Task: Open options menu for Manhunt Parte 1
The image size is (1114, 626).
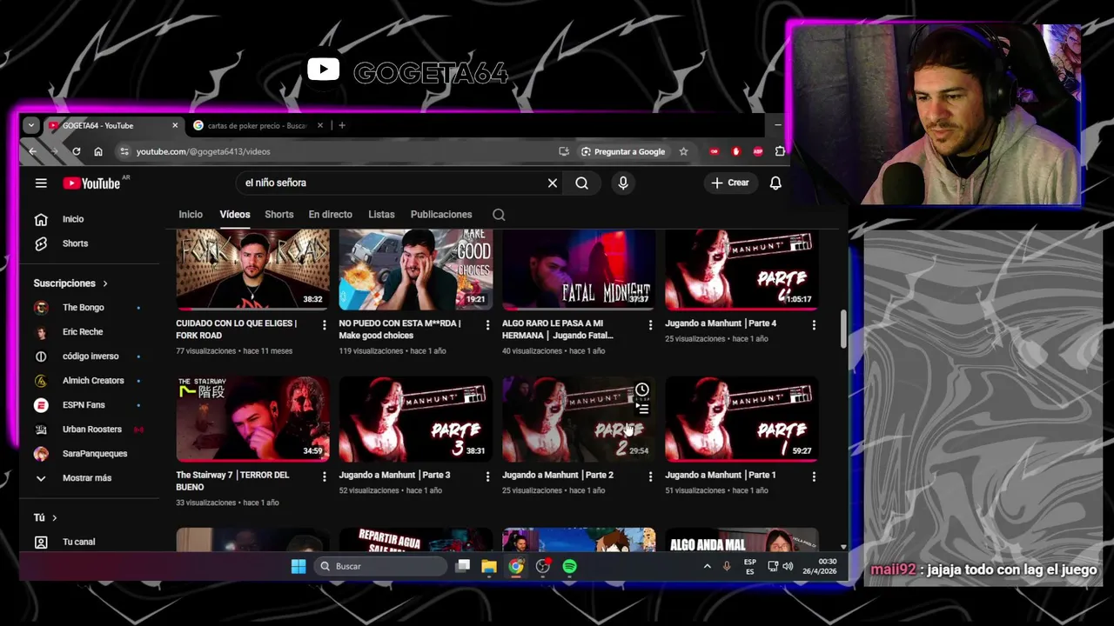Action: click(814, 476)
